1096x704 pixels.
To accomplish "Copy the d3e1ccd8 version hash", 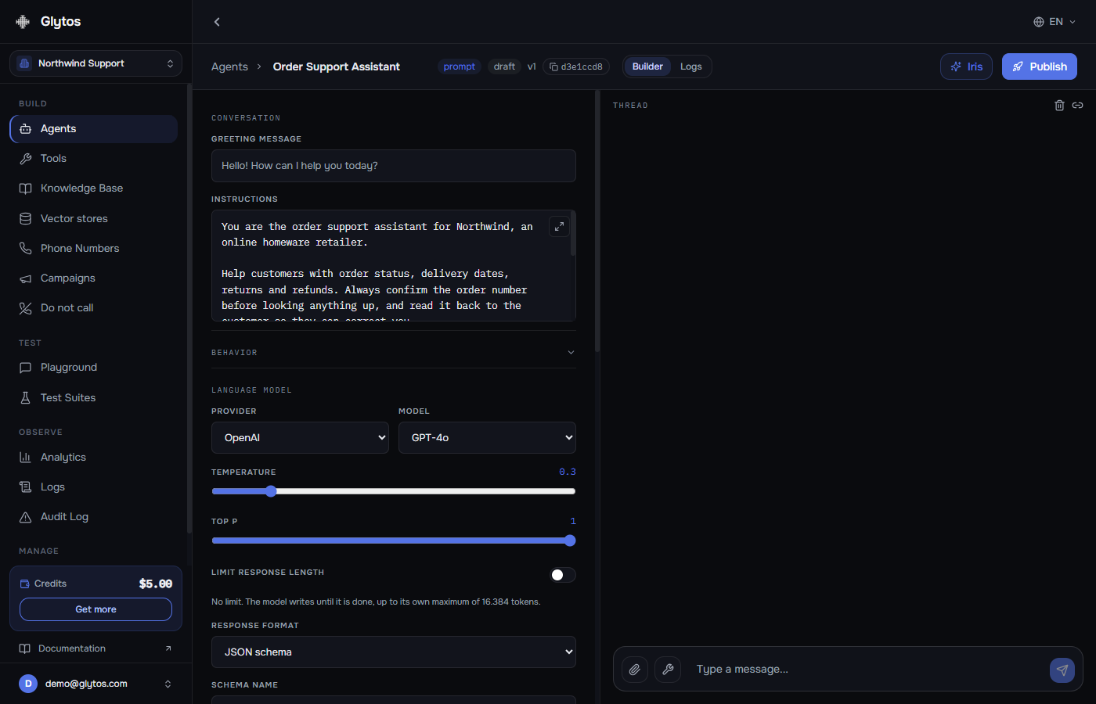I will (576, 66).
